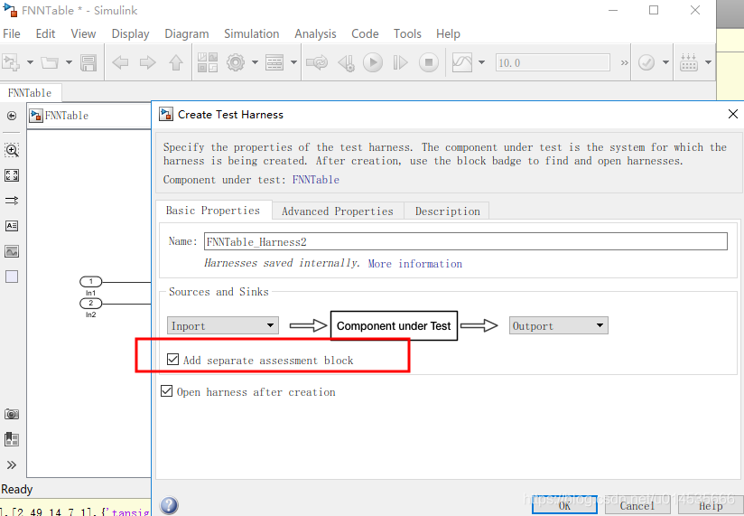This screenshot has width=744, height=516.
Task: Open the Inport source dropdown
Action: point(222,325)
